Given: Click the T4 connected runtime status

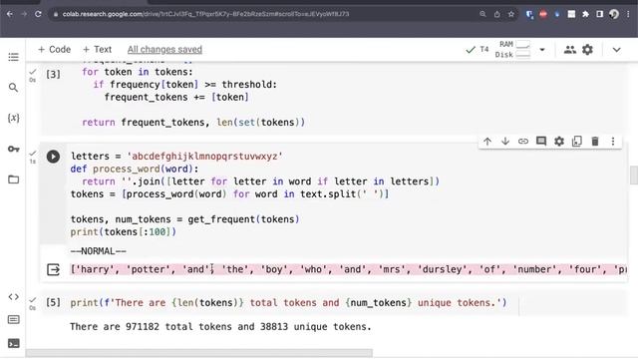Looking at the screenshot, I should coord(478,49).
